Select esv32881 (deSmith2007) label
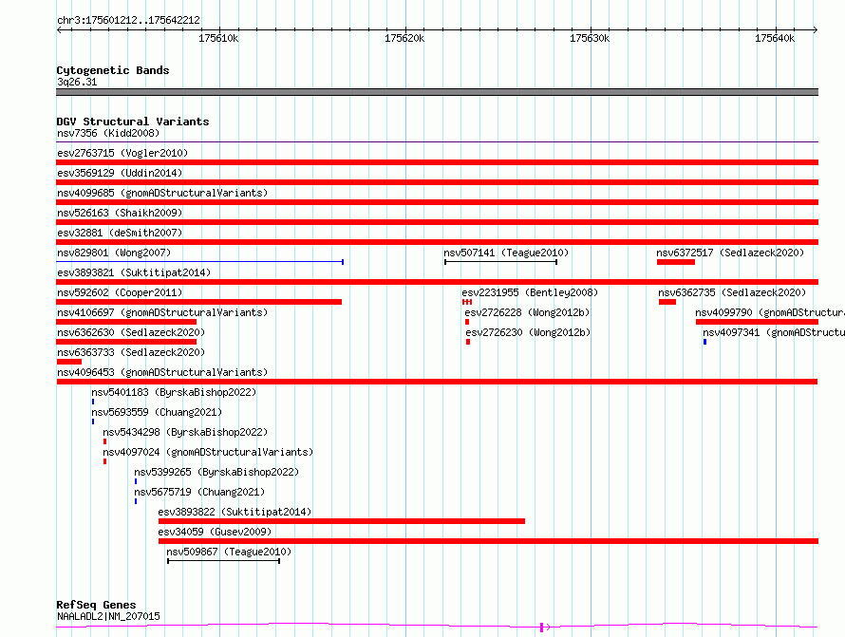845x637 pixels. click(120, 233)
